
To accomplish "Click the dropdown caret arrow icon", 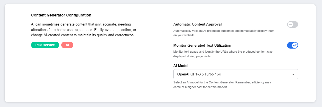I will pyautogui.click(x=293, y=74).
